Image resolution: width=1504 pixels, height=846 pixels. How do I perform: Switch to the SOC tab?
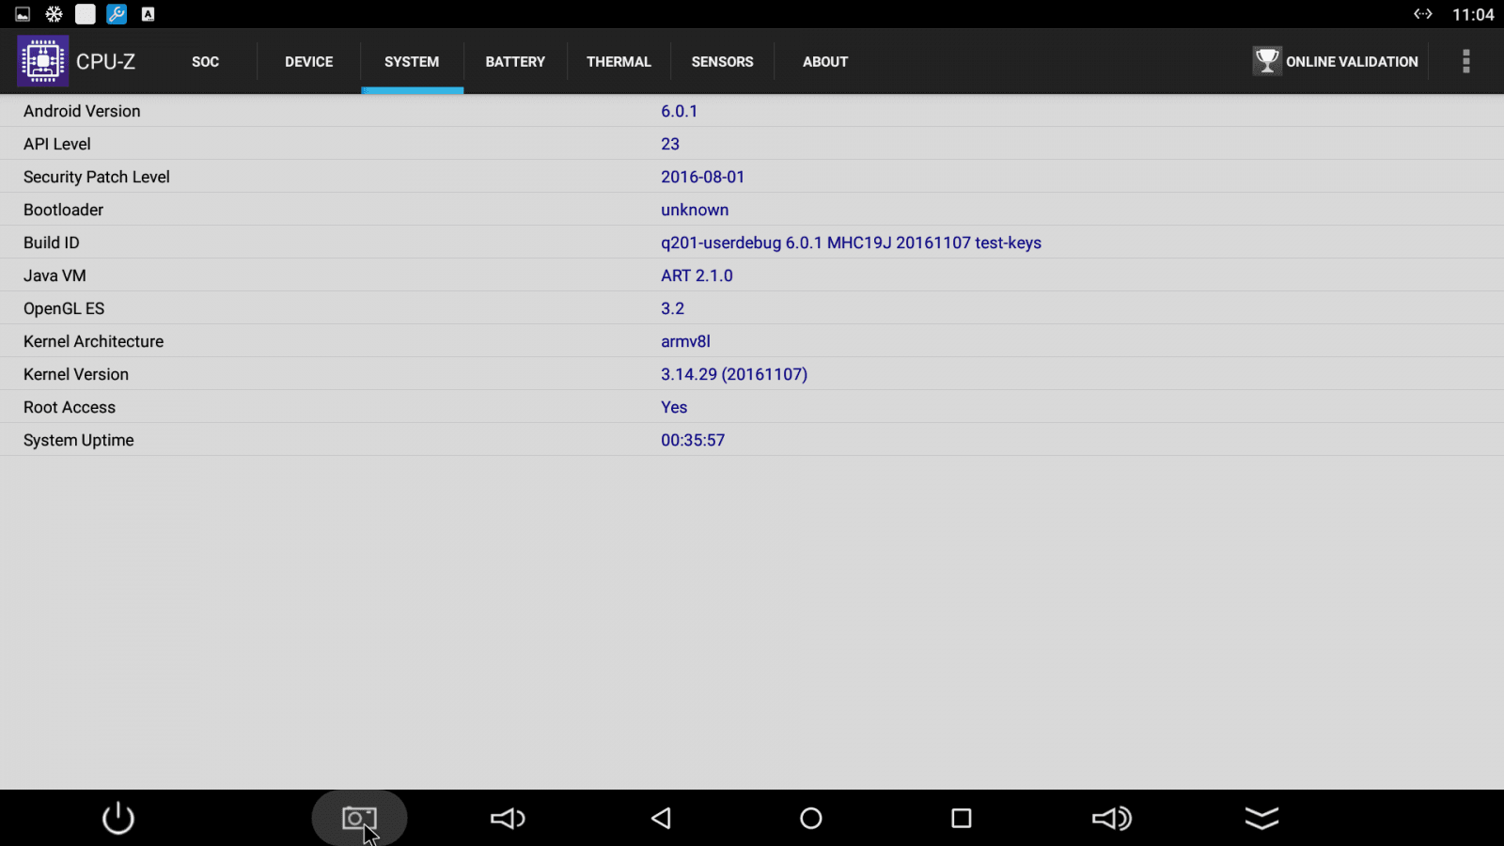click(x=205, y=61)
